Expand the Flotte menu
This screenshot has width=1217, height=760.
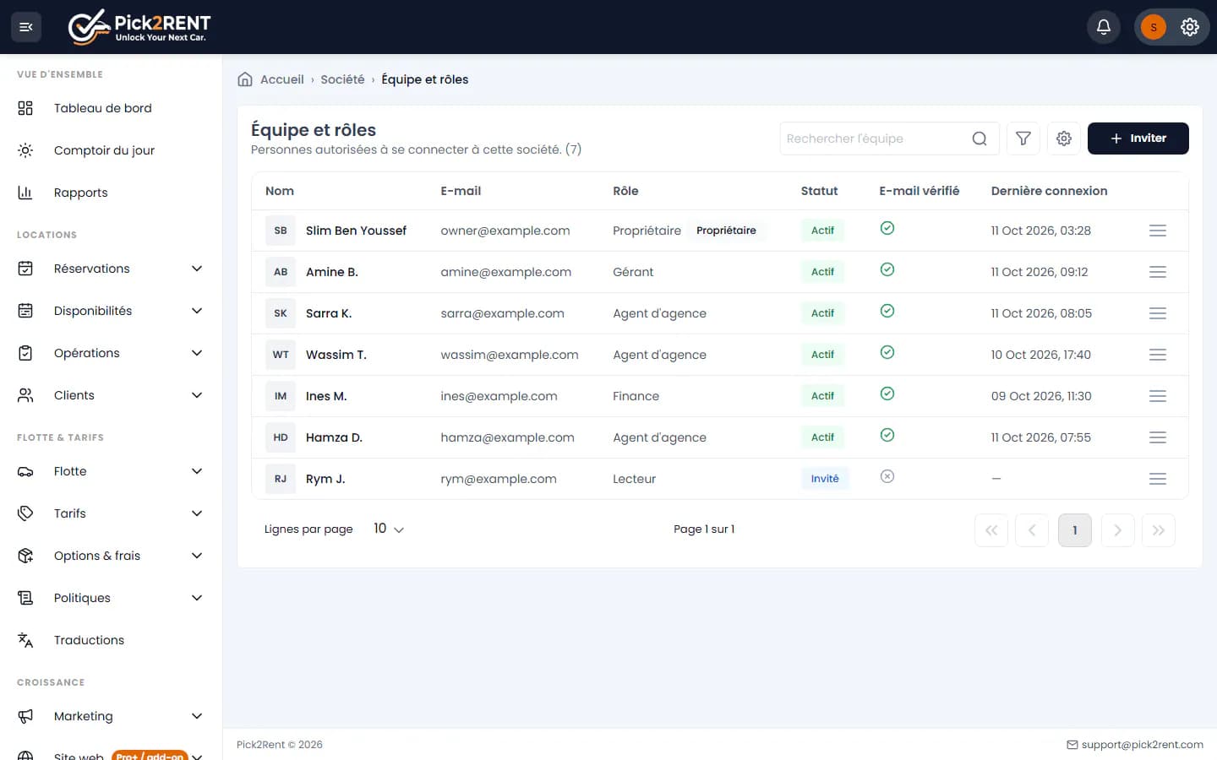click(x=111, y=471)
